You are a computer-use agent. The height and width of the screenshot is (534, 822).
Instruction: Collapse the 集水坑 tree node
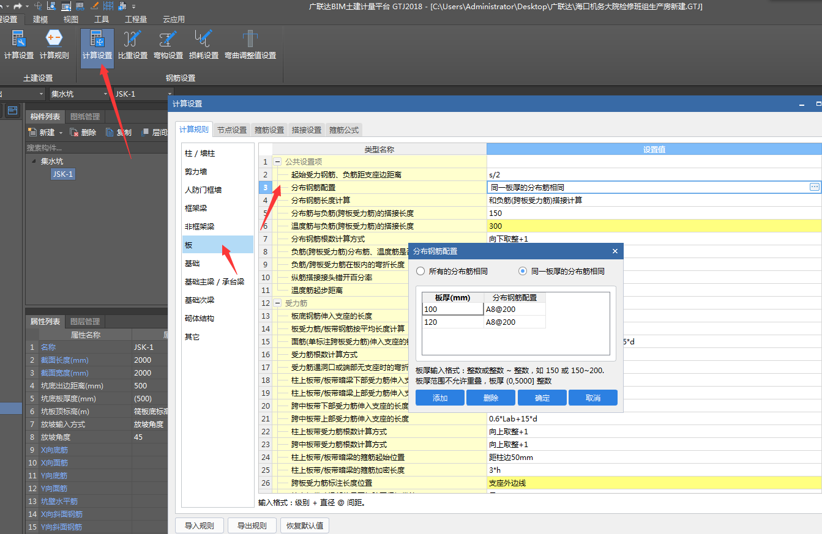pyautogui.click(x=33, y=161)
